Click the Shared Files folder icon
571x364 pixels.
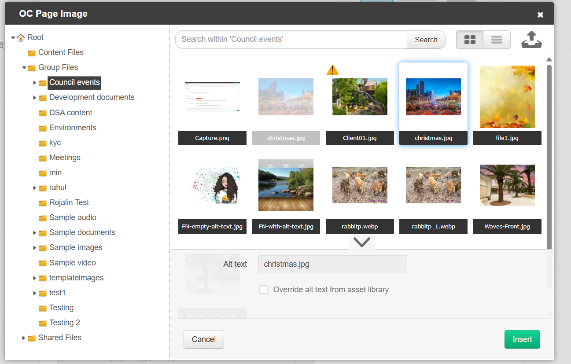pyautogui.click(x=31, y=337)
